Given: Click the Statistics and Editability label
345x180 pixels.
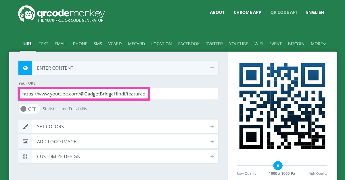Looking at the screenshot, I should tap(65, 109).
